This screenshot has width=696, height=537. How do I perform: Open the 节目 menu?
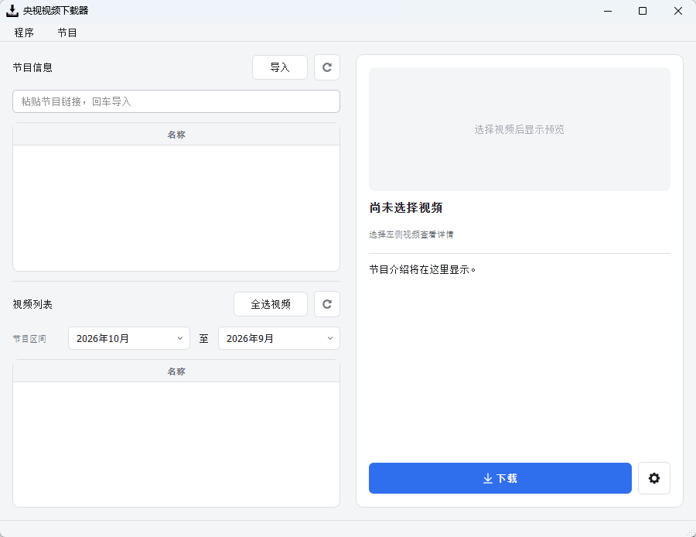tap(67, 32)
